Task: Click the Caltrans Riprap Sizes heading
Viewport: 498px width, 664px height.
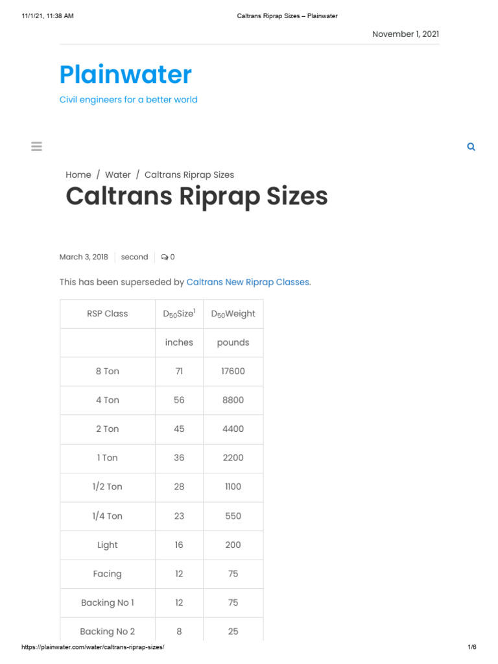Action: click(196, 196)
